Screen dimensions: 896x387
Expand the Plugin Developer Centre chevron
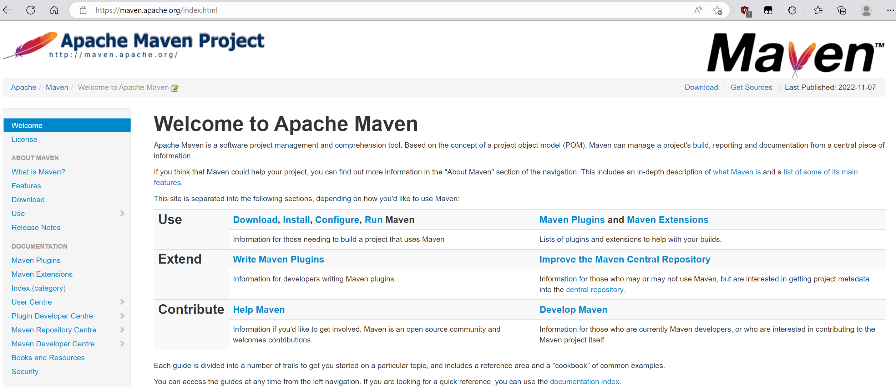122,316
